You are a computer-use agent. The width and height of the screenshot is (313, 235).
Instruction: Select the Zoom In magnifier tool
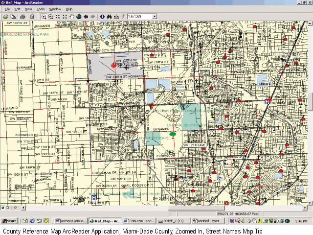click(44, 16)
